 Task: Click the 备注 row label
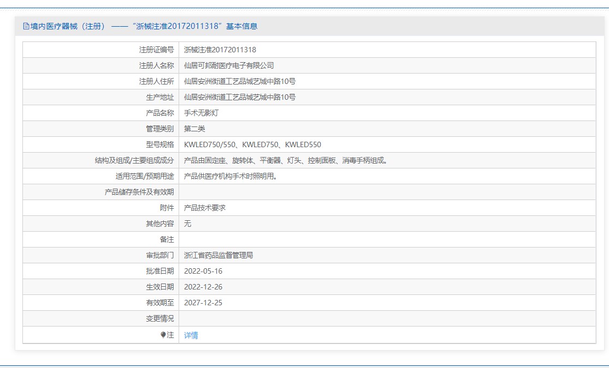click(167, 240)
